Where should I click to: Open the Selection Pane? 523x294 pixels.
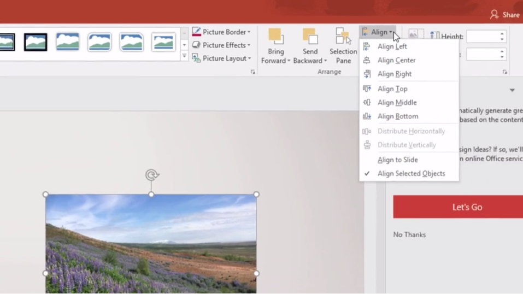click(x=343, y=46)
